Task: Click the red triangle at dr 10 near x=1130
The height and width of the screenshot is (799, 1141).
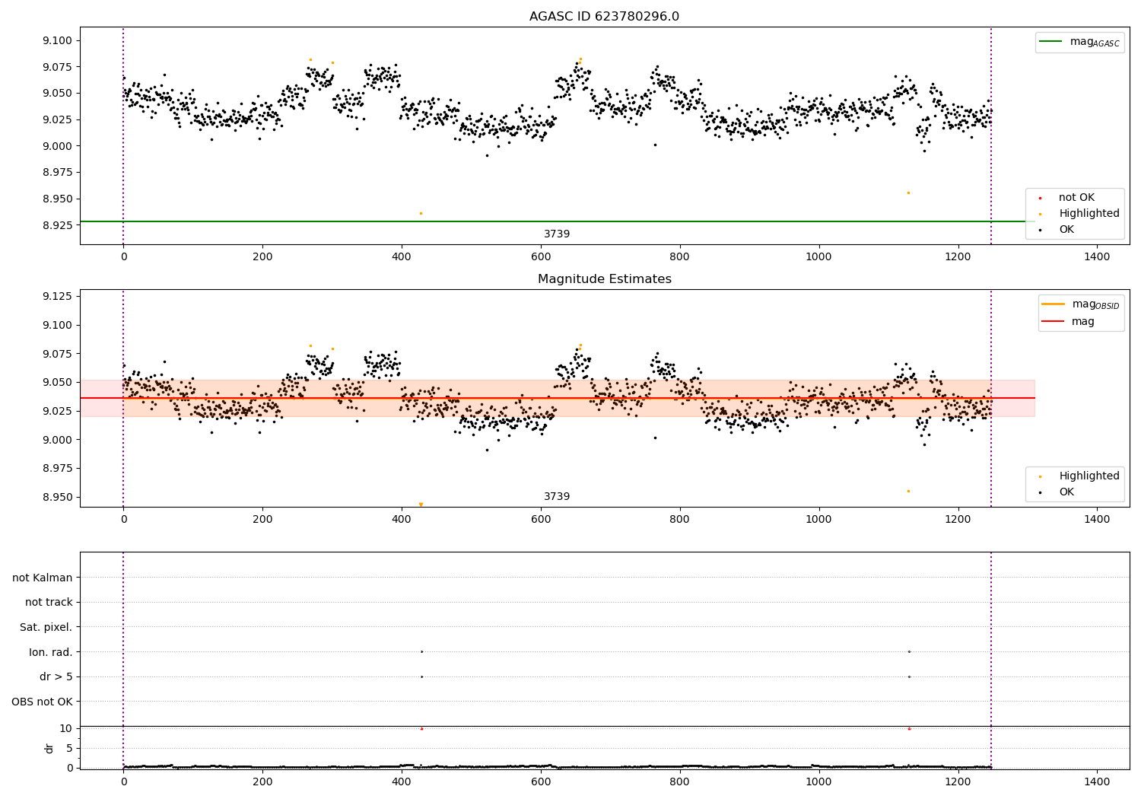Action: point(909,728)
